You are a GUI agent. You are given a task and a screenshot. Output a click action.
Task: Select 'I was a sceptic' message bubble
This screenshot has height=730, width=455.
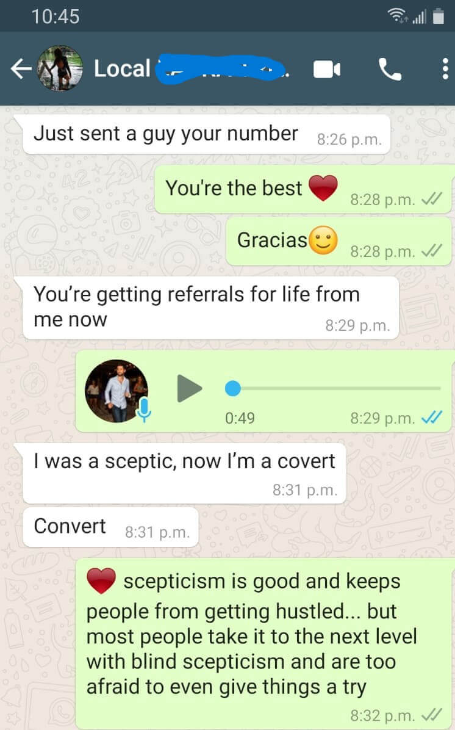(184, 474)
